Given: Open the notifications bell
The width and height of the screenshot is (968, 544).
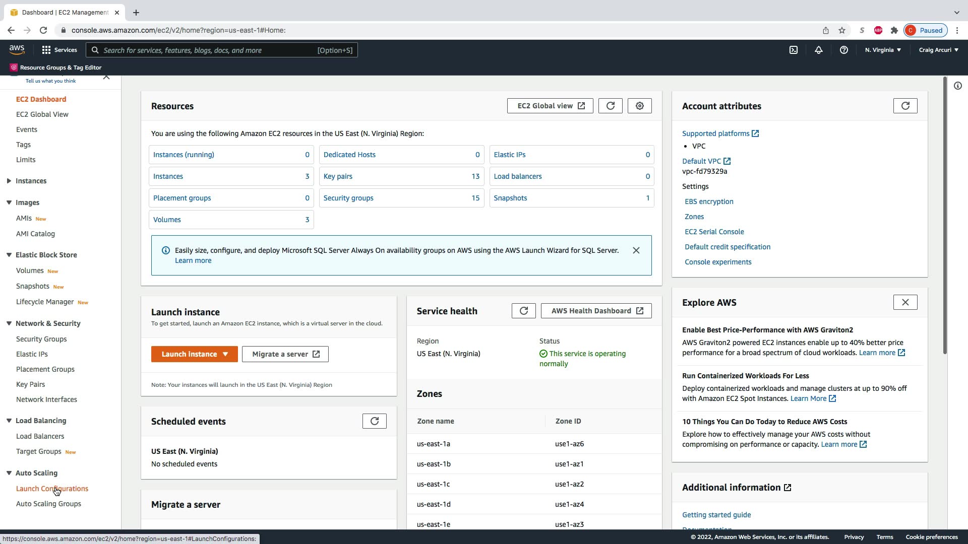Looking at the screenshot, I should tap(819, 50).
